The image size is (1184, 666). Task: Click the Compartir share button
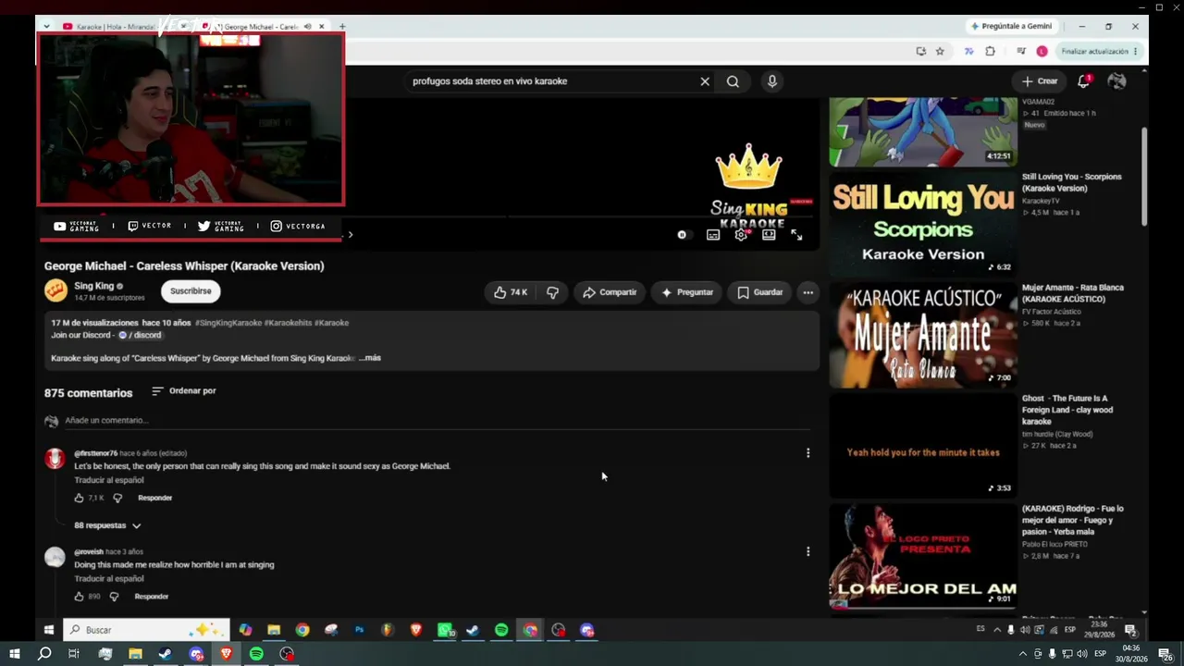click(x=609, y=292)
